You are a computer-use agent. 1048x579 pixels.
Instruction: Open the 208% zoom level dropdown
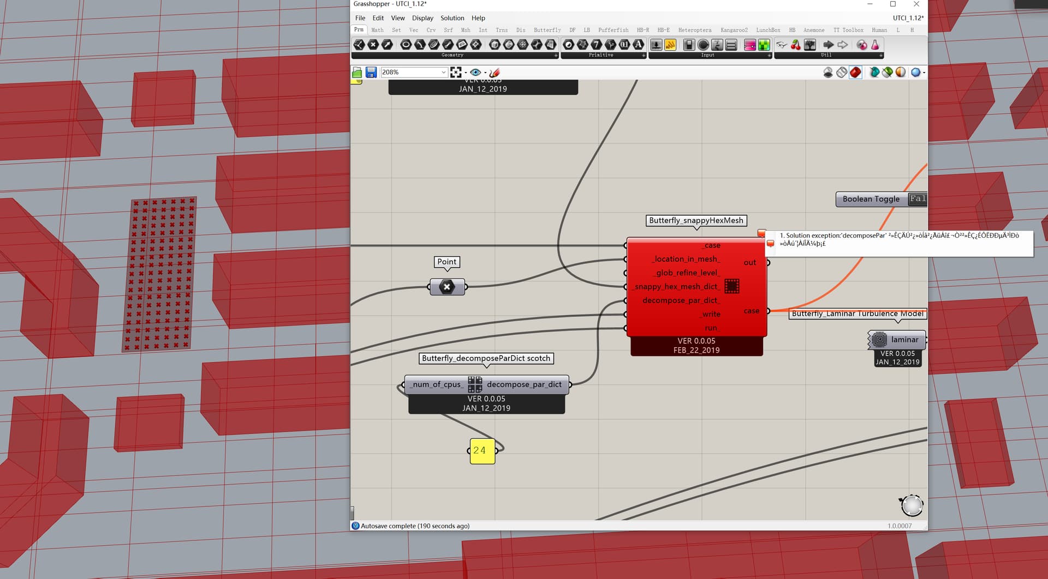(443, 73)
